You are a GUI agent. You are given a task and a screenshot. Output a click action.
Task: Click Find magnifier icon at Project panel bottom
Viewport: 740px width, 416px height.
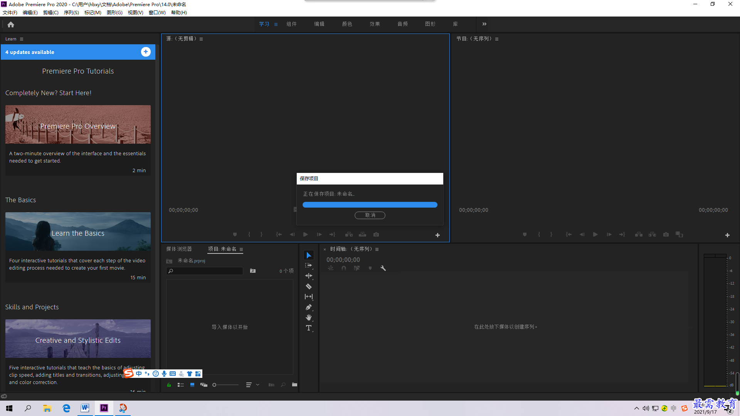click(283, 384)
